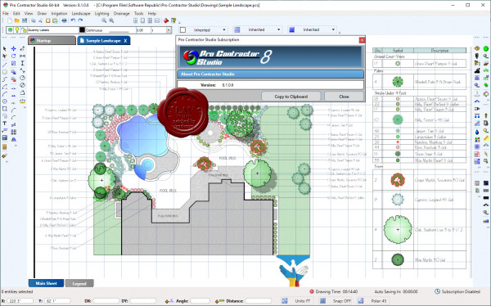The image size is (491, 306).
Task: Open the Lighting menu
Action: (101, 13)
